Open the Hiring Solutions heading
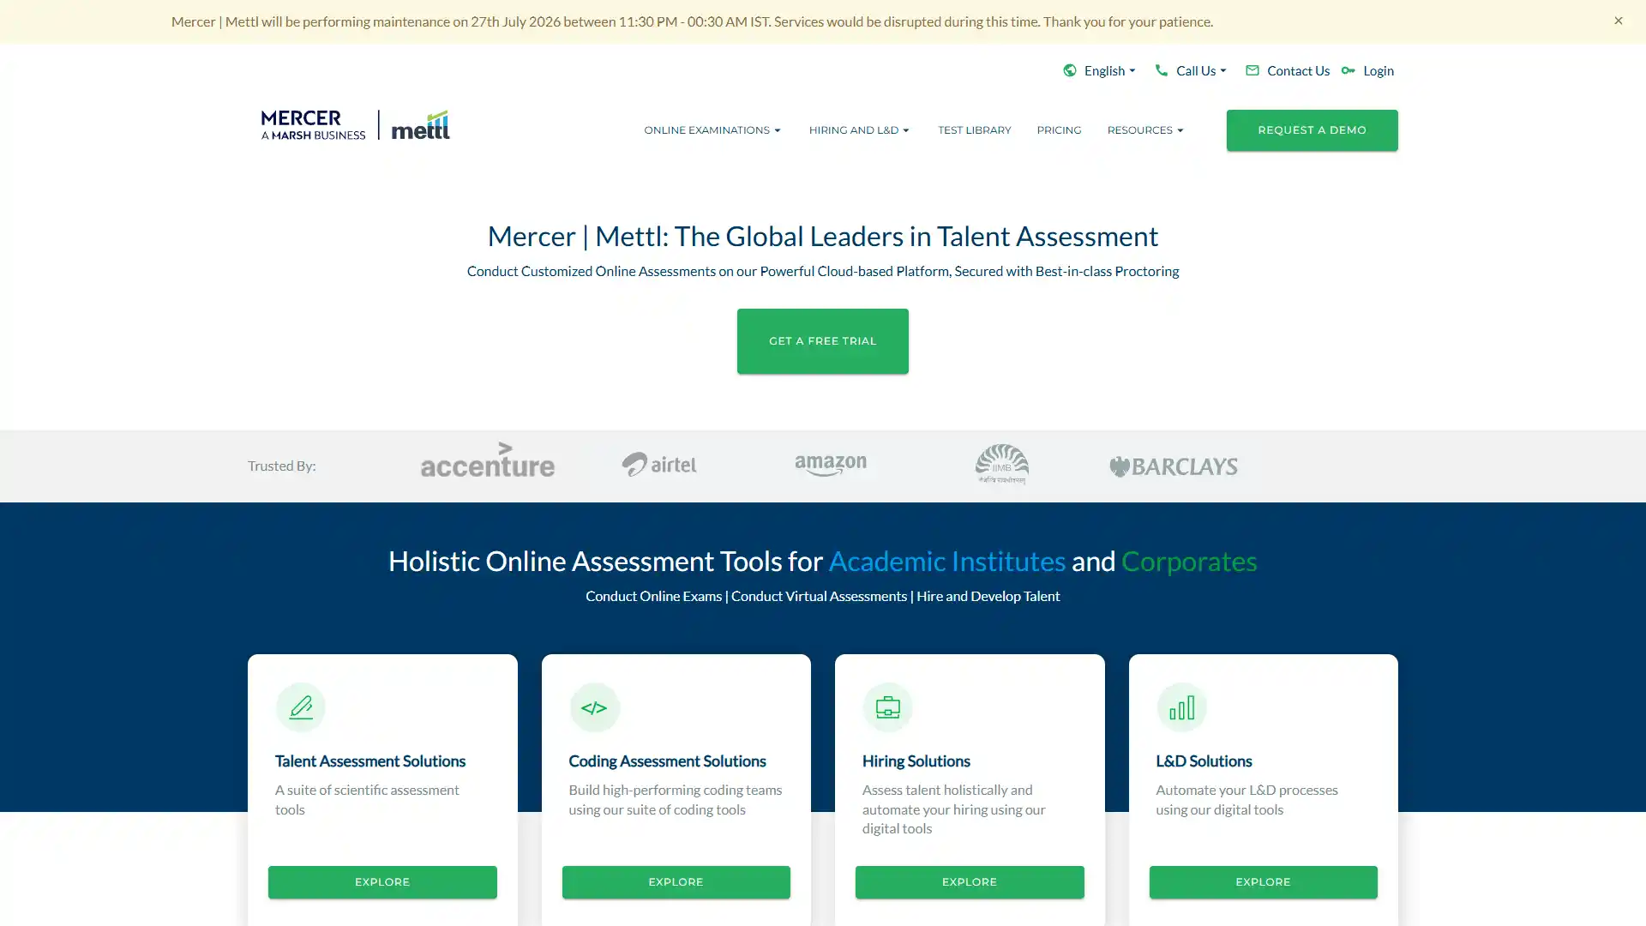 pyautogui.click(x=916, y=761)
